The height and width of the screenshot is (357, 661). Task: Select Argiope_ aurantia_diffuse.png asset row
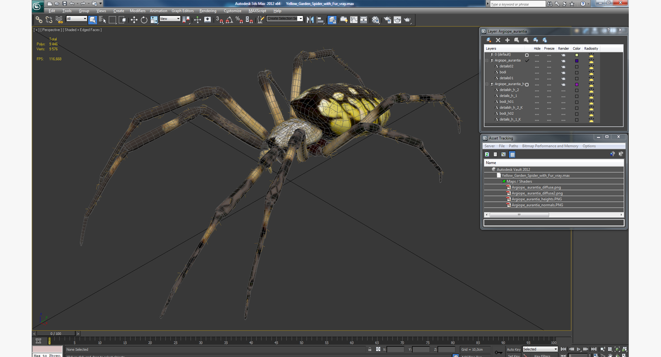[x=554, y=187]
